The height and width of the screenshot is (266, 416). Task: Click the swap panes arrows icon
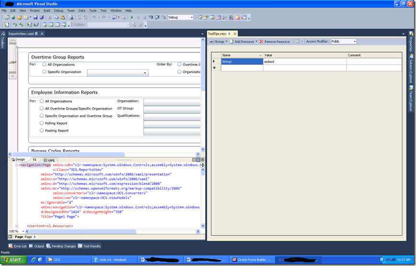pos(35,159)
